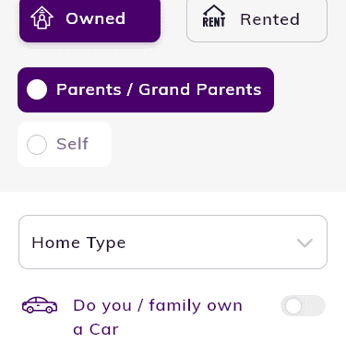The width and height of the screenshot is (346, 343).
Task: Select the Self ownership option card
Action: tap(65, 145)
